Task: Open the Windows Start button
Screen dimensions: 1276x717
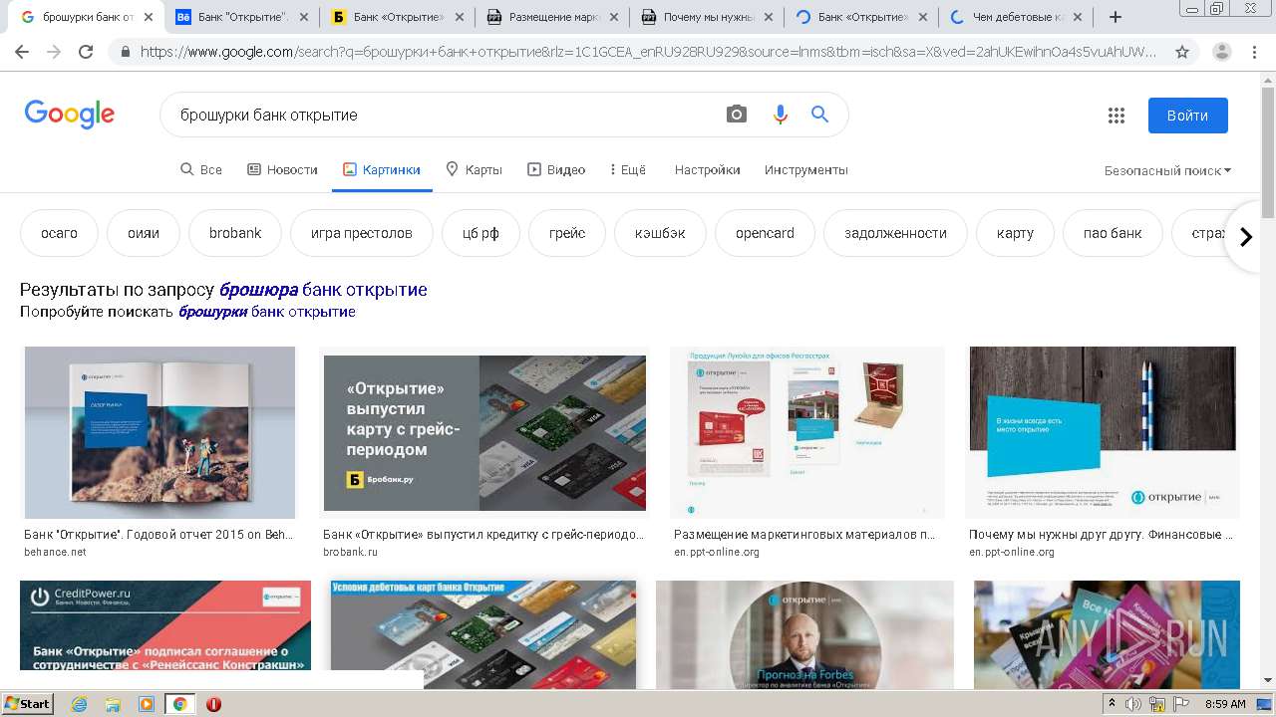Action: pos(27,704)
